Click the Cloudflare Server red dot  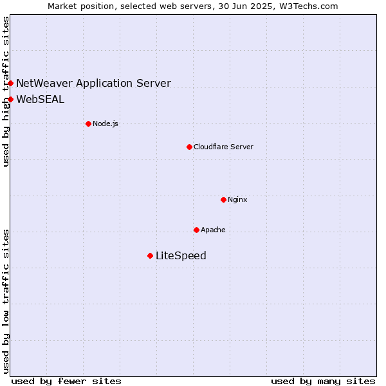click(189, 147)
